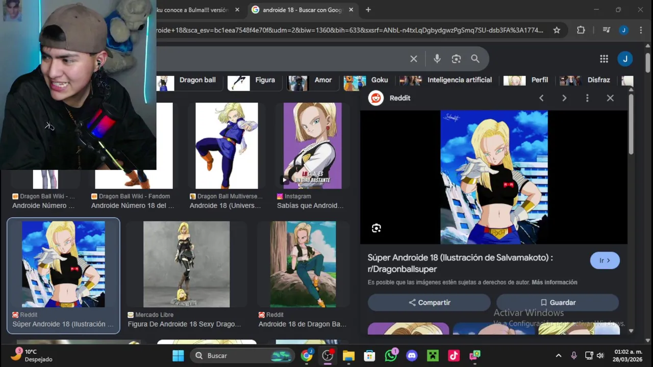653x367 pixels.
Task: Click the Ir button to visit Reddit page
Action: 605,260
